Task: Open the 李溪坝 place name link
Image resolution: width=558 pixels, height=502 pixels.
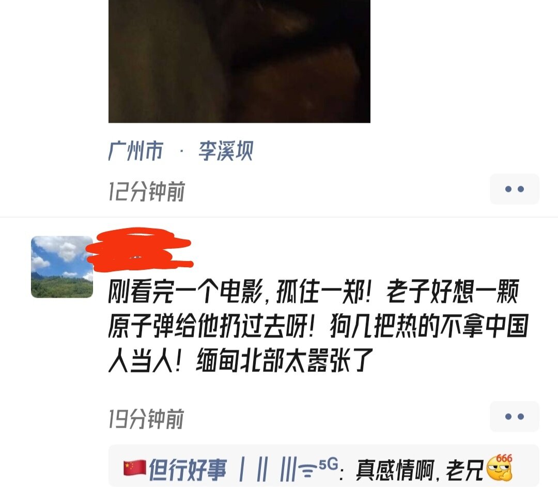Action: (226, 151)
